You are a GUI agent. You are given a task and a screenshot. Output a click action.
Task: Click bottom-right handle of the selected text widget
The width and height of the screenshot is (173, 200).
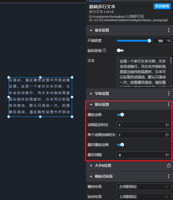(x=72, y=117)
